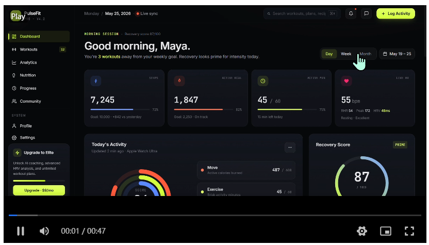Click the Exercise row in Today's Activity
This screenshot has height=245, width=429.
[246, 189]
